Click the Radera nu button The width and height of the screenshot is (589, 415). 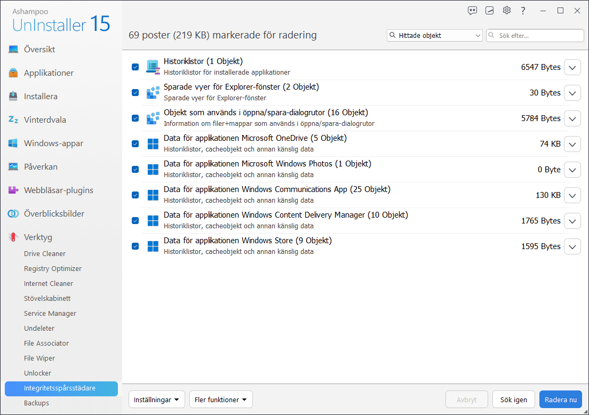560,400
